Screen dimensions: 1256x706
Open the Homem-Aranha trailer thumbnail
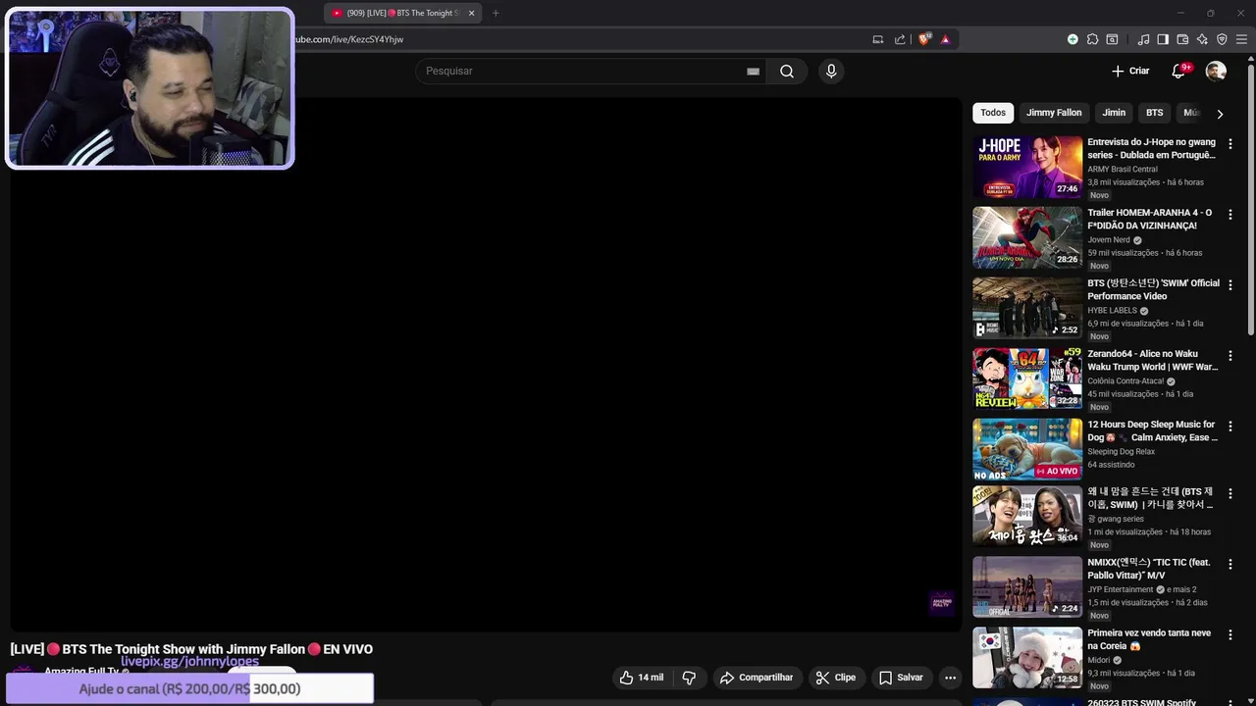click(x=1027, y=237)
